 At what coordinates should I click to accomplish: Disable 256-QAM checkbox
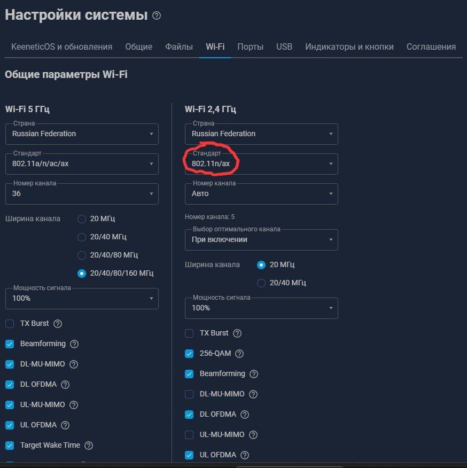point(189,354)
